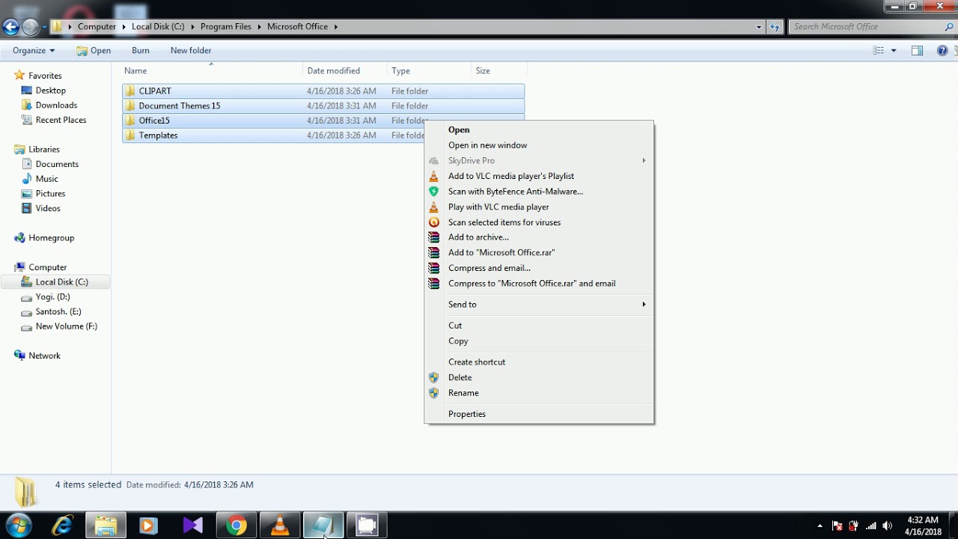This screenshot has width=958, height=539.
Task: Click the Network icon in sidebar
Action: click(19, 356)
